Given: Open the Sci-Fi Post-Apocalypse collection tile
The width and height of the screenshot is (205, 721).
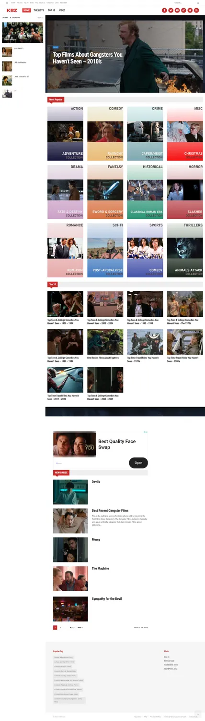Looking at the screenshot, I should click(x=105, y=249).
